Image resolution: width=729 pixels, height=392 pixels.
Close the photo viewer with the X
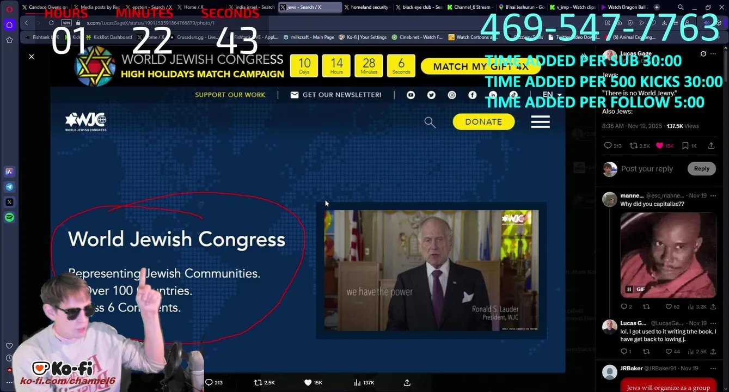point(32,57)
